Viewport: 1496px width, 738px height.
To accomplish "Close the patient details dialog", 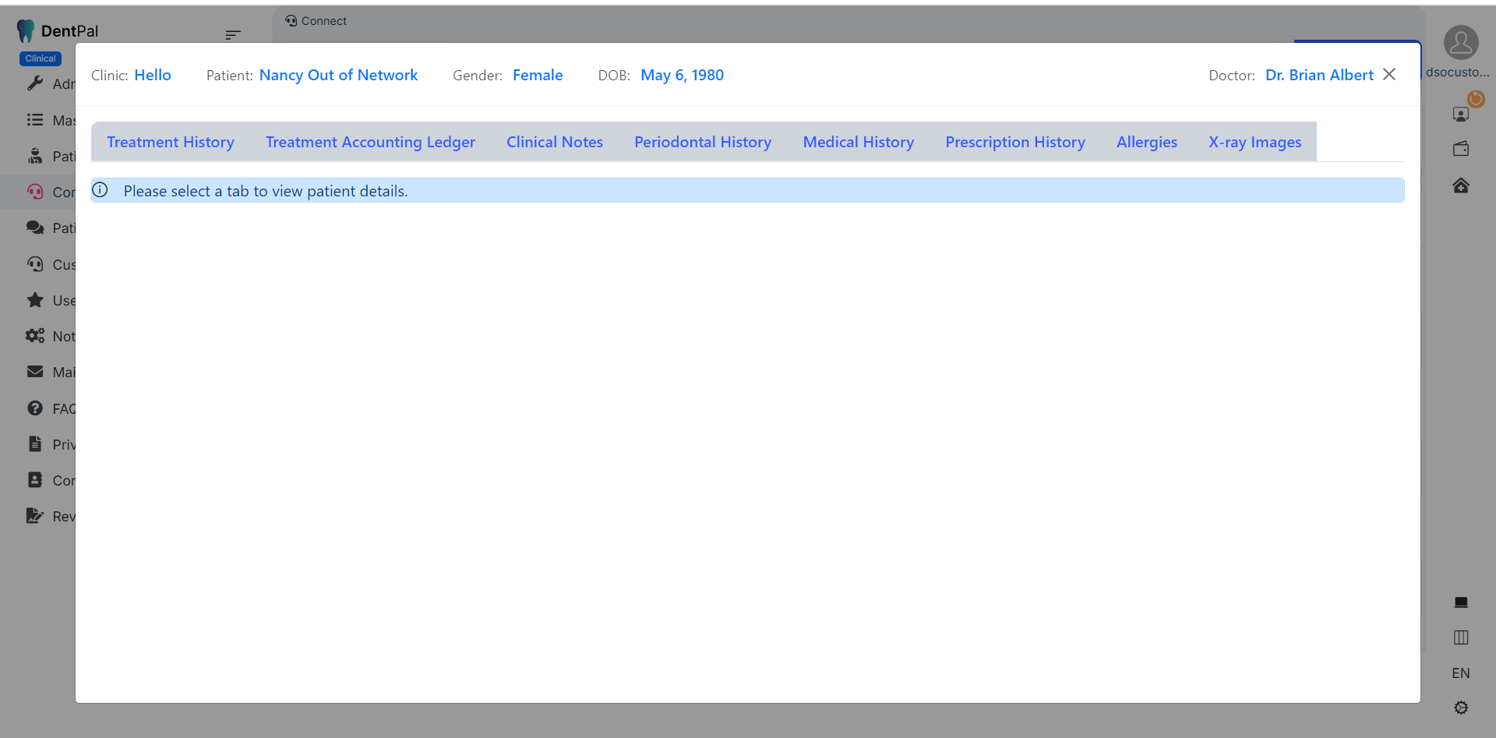I will point(1389,74).
